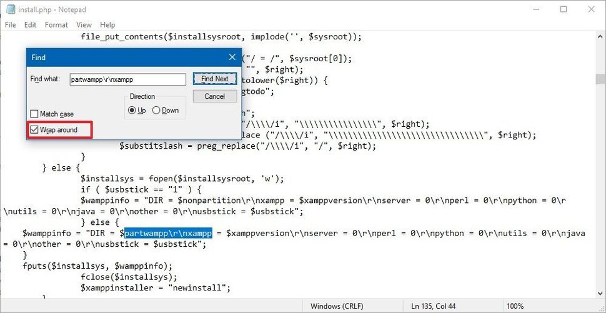The height and width of the screenshot is (313, 606).
Task: Enable the Match case checkbox
Action: [x=34, y=114]
